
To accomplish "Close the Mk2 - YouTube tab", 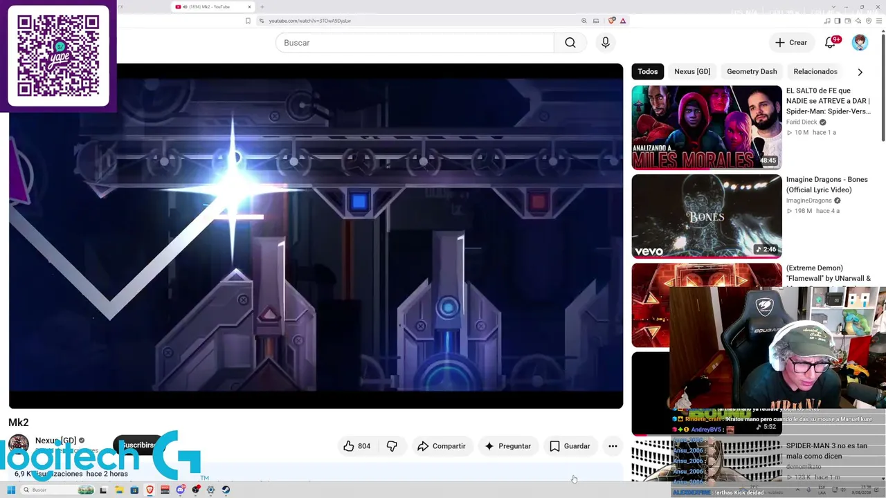I will [x=249, y=7].
